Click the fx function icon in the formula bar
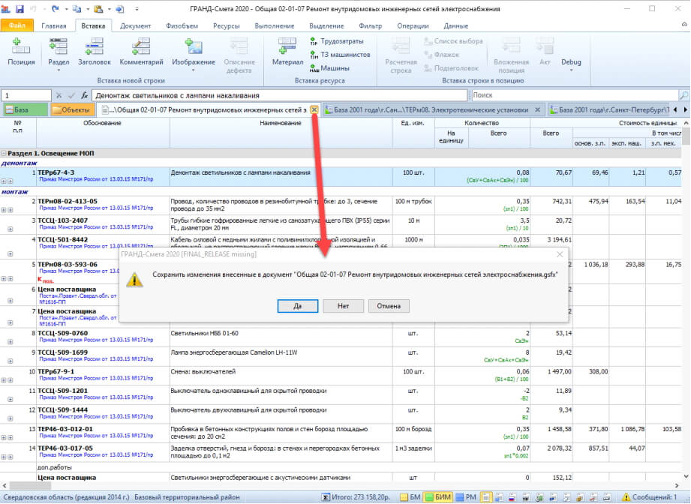 pos(84,95)
